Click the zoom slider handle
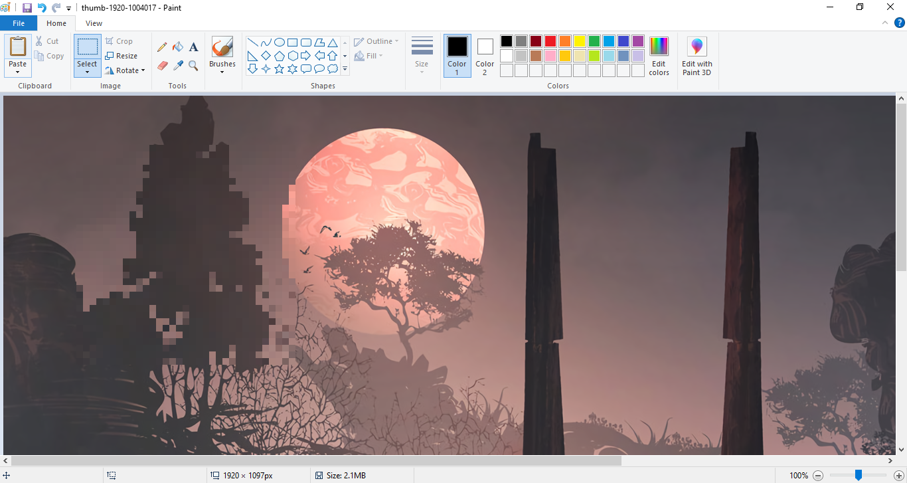907x483 pixels. (x=859, y=475)
